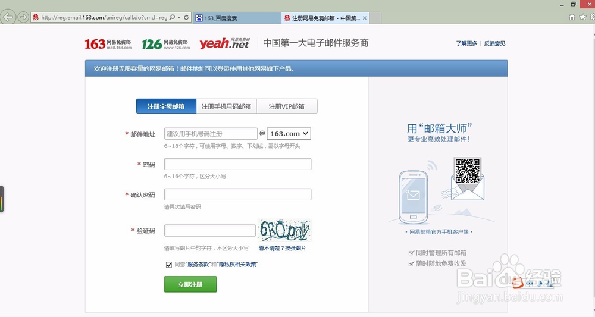595x317 pixels.
Task: Click the green meter widget at left edge
Action: pyautogui.click(x=2, y=199)
